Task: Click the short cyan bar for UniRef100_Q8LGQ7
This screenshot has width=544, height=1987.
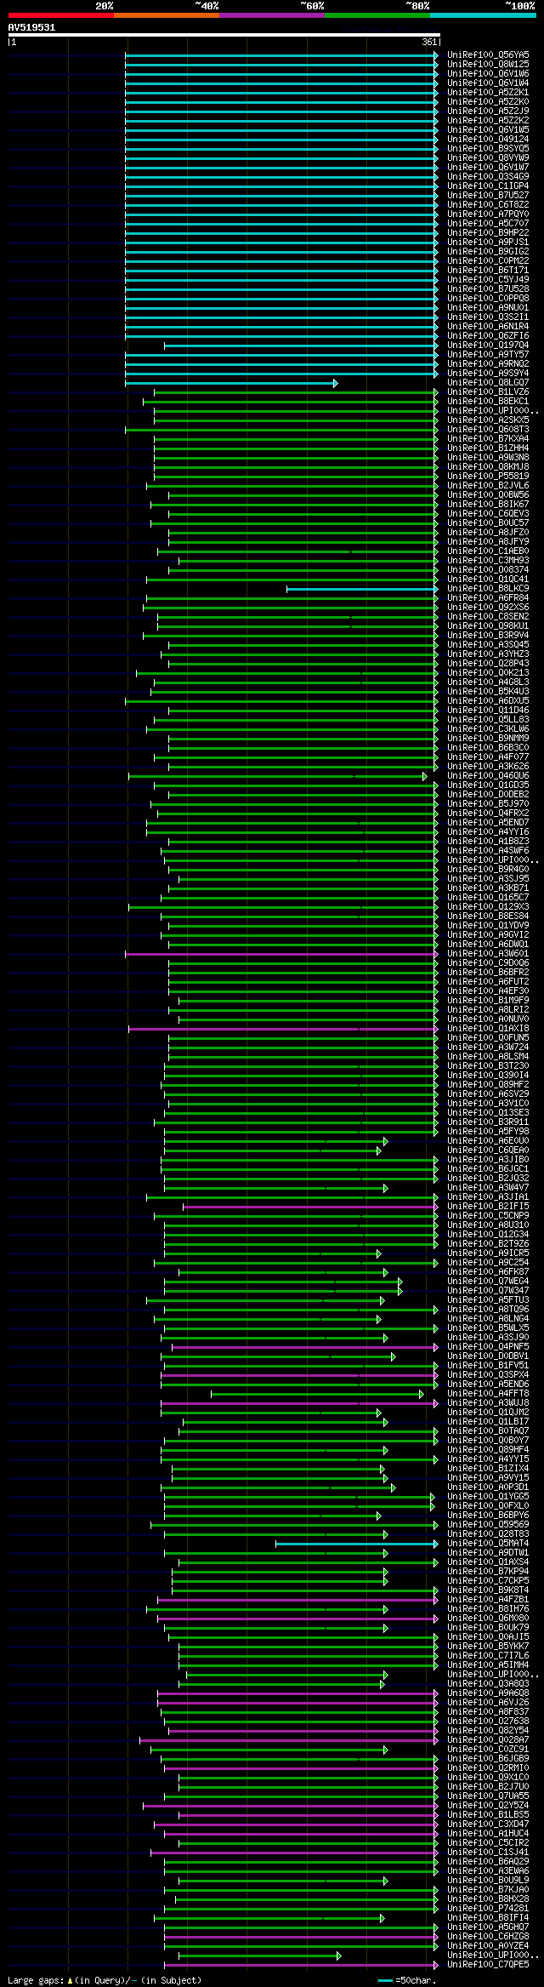Action: 231,383
